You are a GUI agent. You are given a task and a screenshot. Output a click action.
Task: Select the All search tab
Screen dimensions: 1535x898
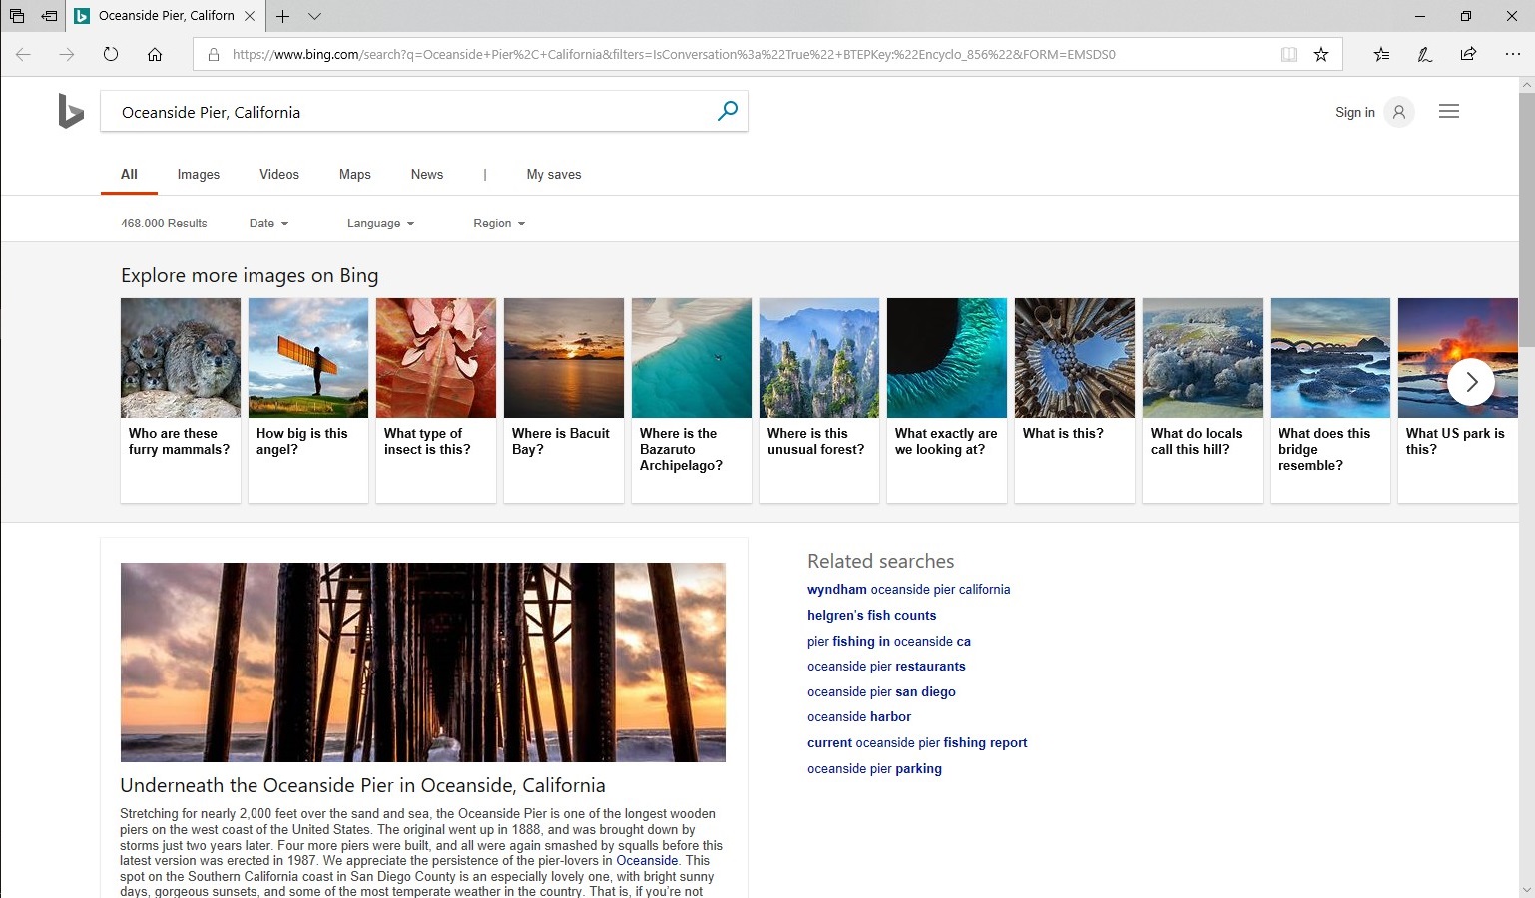129,174
